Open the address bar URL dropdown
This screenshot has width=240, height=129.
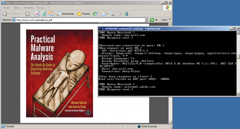click(146, 20)
